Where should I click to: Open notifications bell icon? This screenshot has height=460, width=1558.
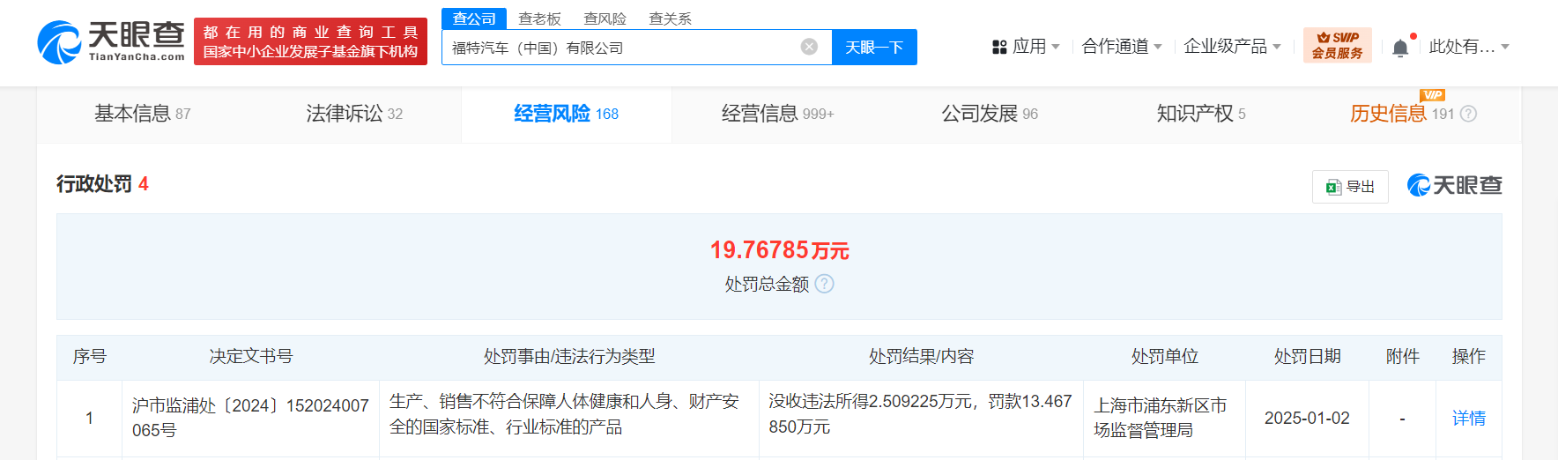1400,48
